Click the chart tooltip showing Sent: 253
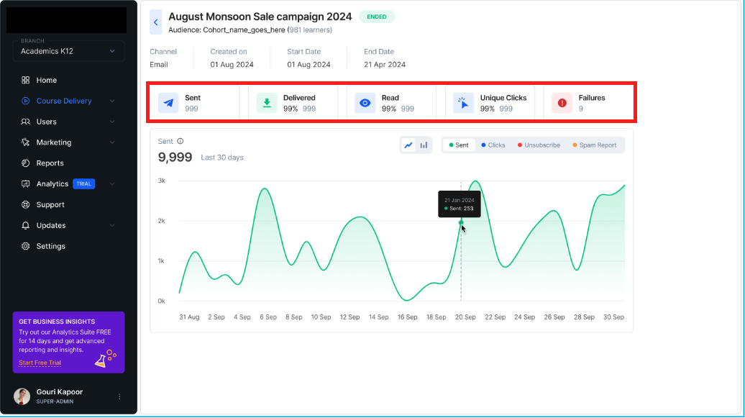 [460, 204]
